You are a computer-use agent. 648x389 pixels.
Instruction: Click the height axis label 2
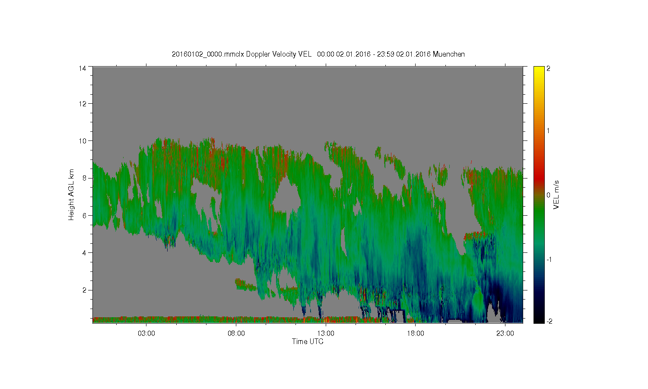pos(84,290)
